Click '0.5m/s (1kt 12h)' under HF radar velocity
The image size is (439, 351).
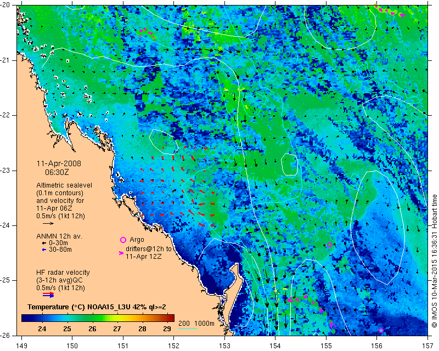click(x=60, y=287)
